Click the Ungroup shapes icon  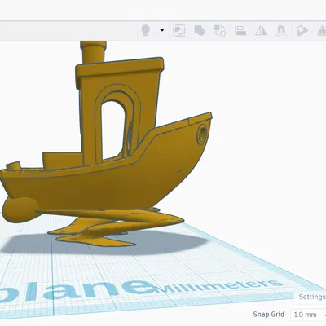(220, 30)
